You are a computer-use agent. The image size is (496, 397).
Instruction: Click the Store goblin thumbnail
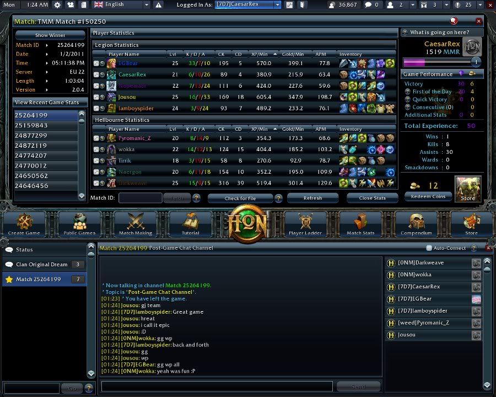(x=468, y=189)
